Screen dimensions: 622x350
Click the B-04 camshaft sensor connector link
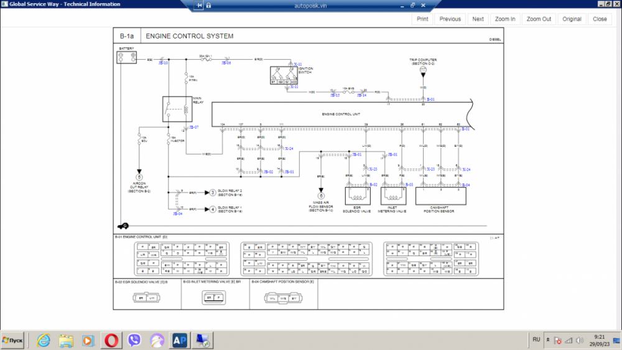pos(466,185)
